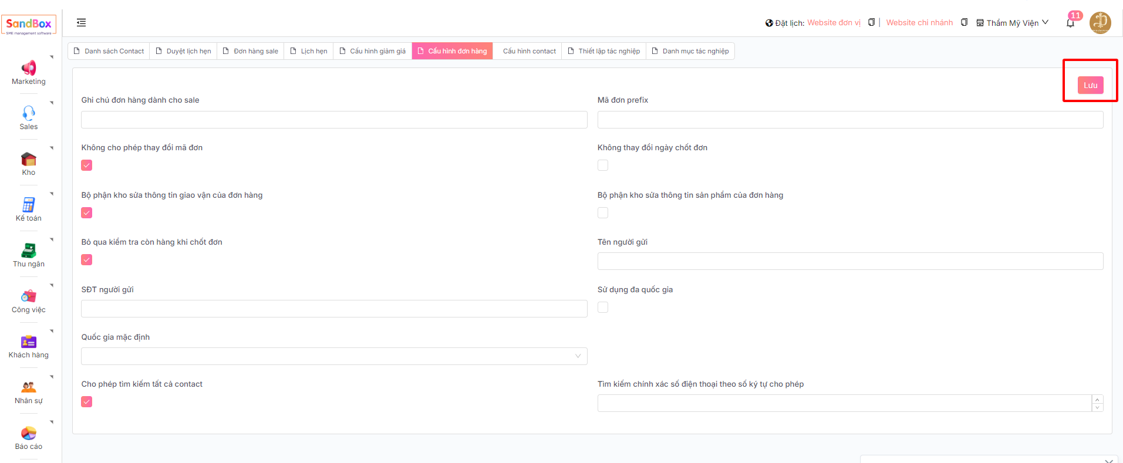The height and width of the screenshot is (463, 1123).
Task: Open the Kho warehouse icon
Action: coord(28,159)
